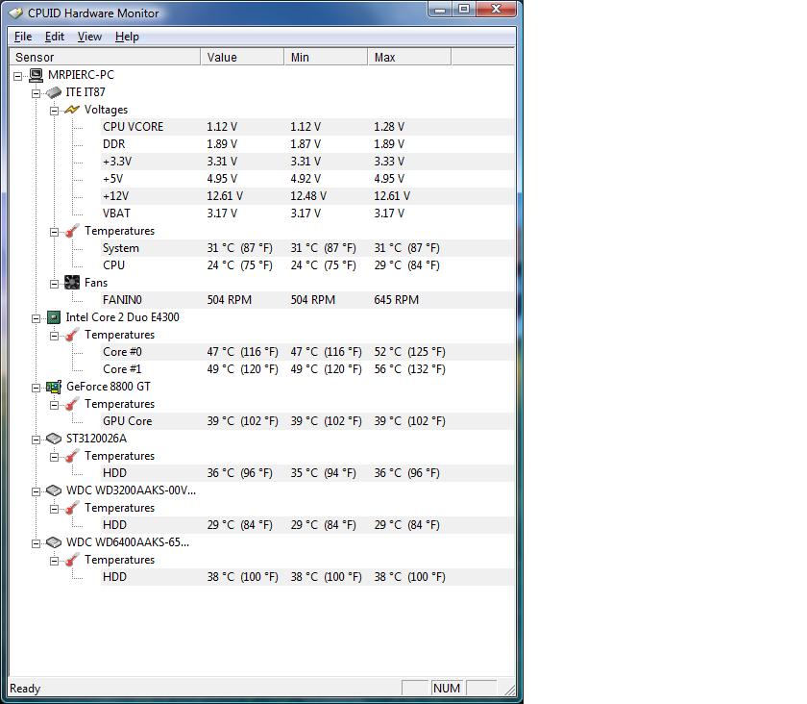Image resolution: width=807 pixels, height=704 pixels.
Task: Select the DDR voltage row
Action: point(307,144)
